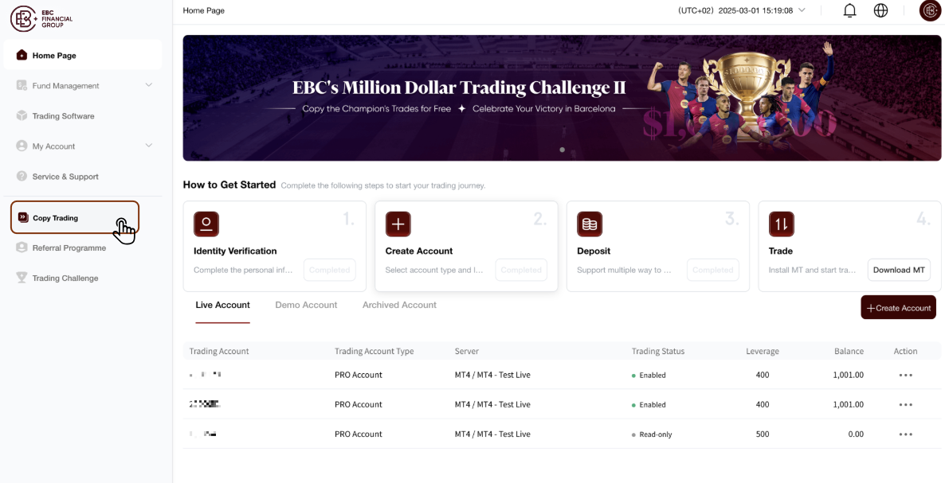The image size is (945, 483).
Task: Click the globe language icon
Action: point(880,11)
